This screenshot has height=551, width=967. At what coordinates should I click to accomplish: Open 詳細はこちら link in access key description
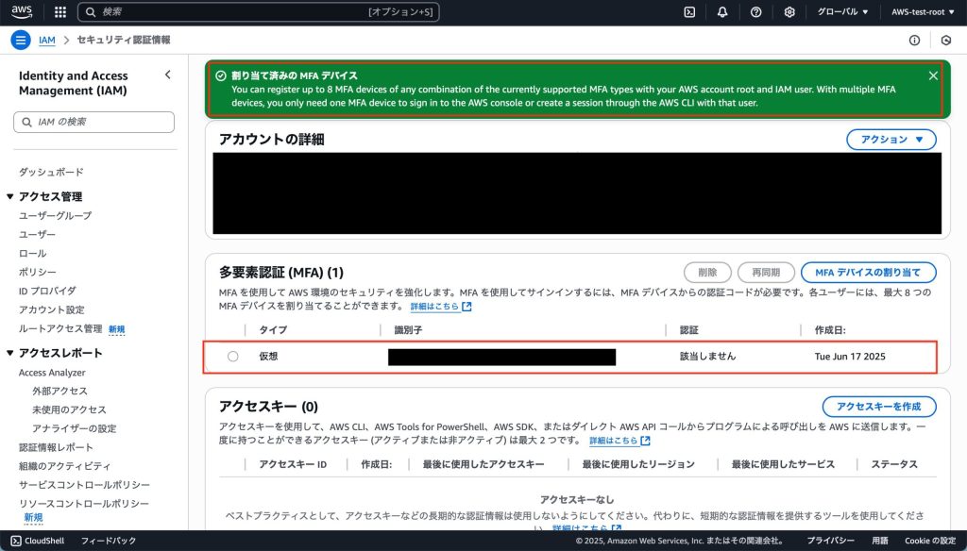(619, 441)
